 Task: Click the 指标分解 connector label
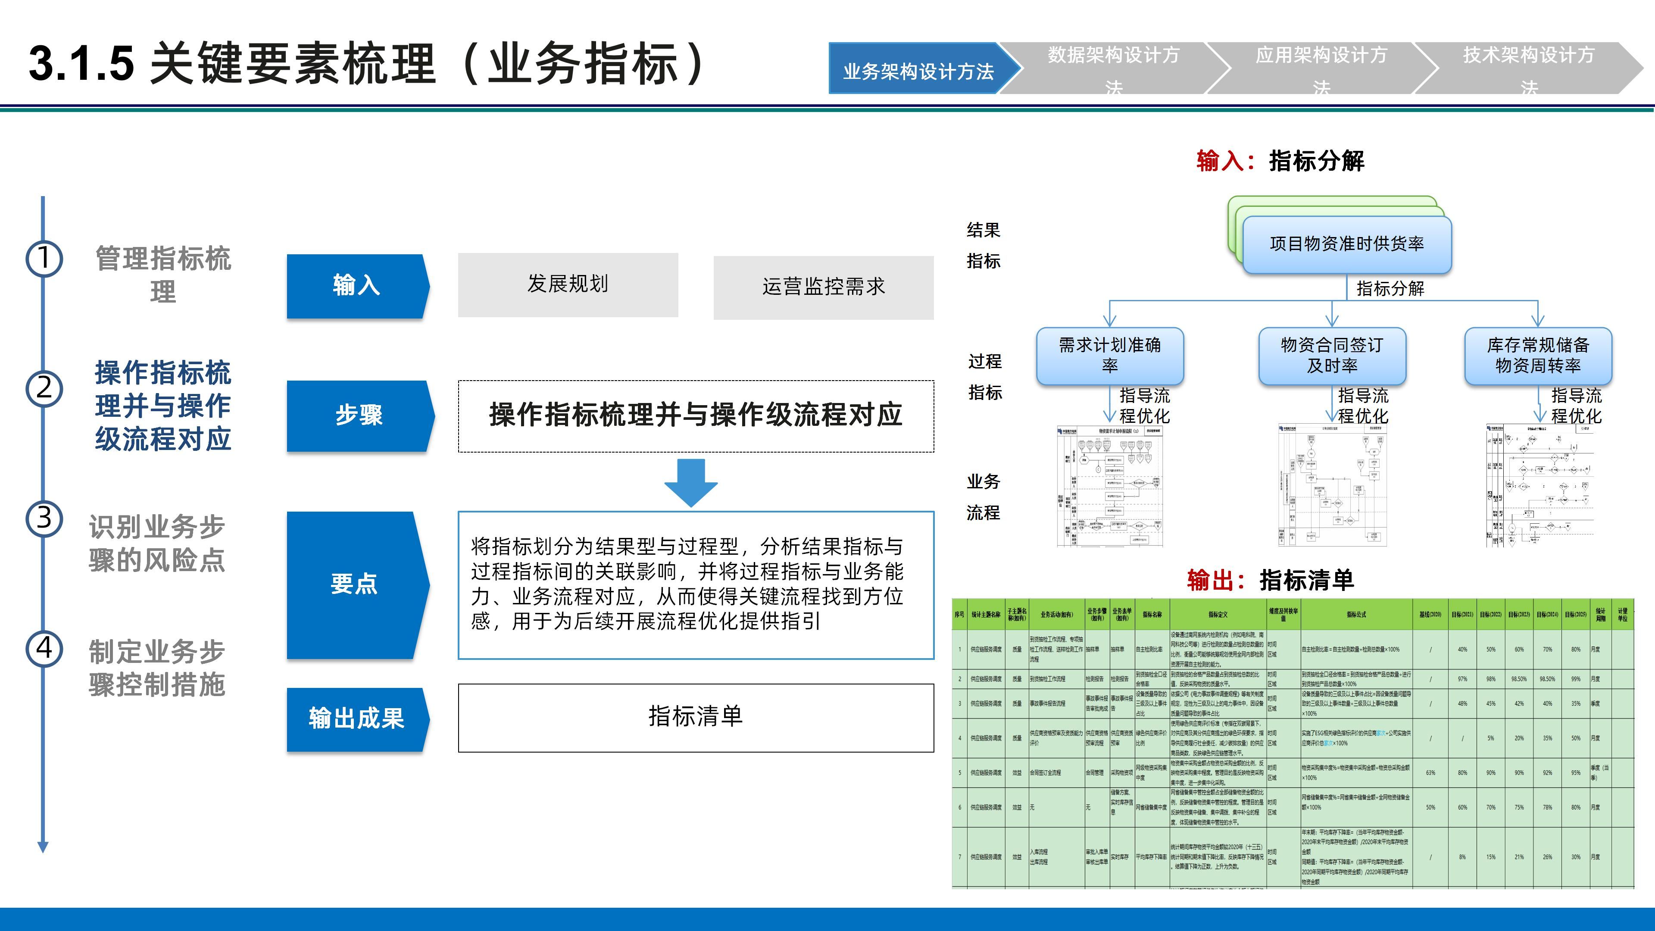tap(1390, 288)
